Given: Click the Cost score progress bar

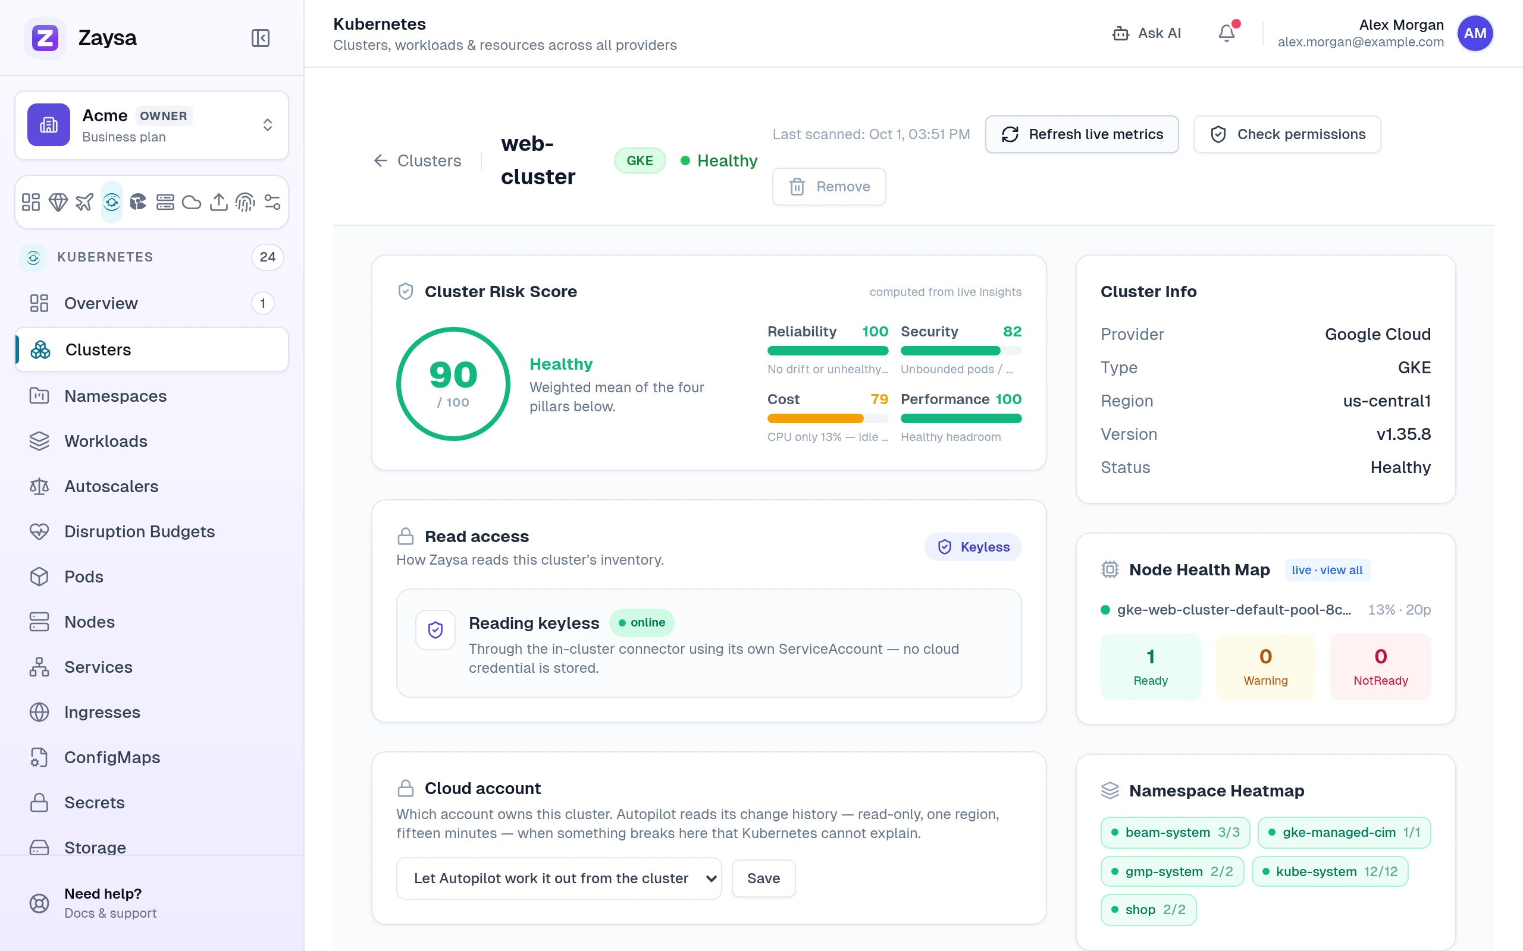Looking at the screenshot, I should coord(828,418).
